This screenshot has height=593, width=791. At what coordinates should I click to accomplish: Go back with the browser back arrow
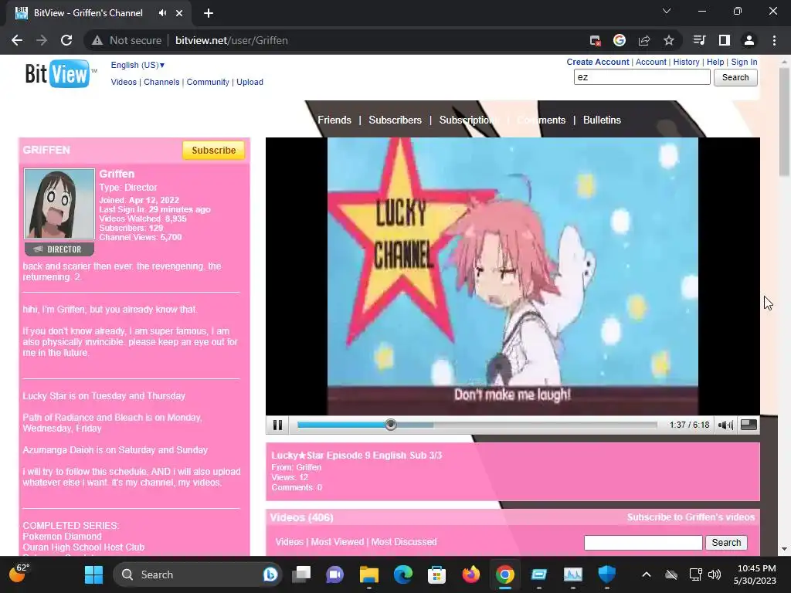[17, 40]
